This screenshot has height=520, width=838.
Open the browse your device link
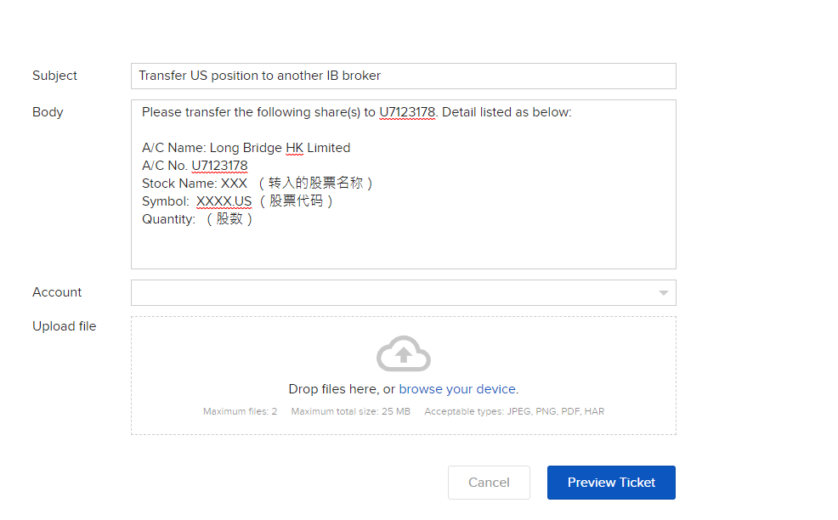click(457, 389)
